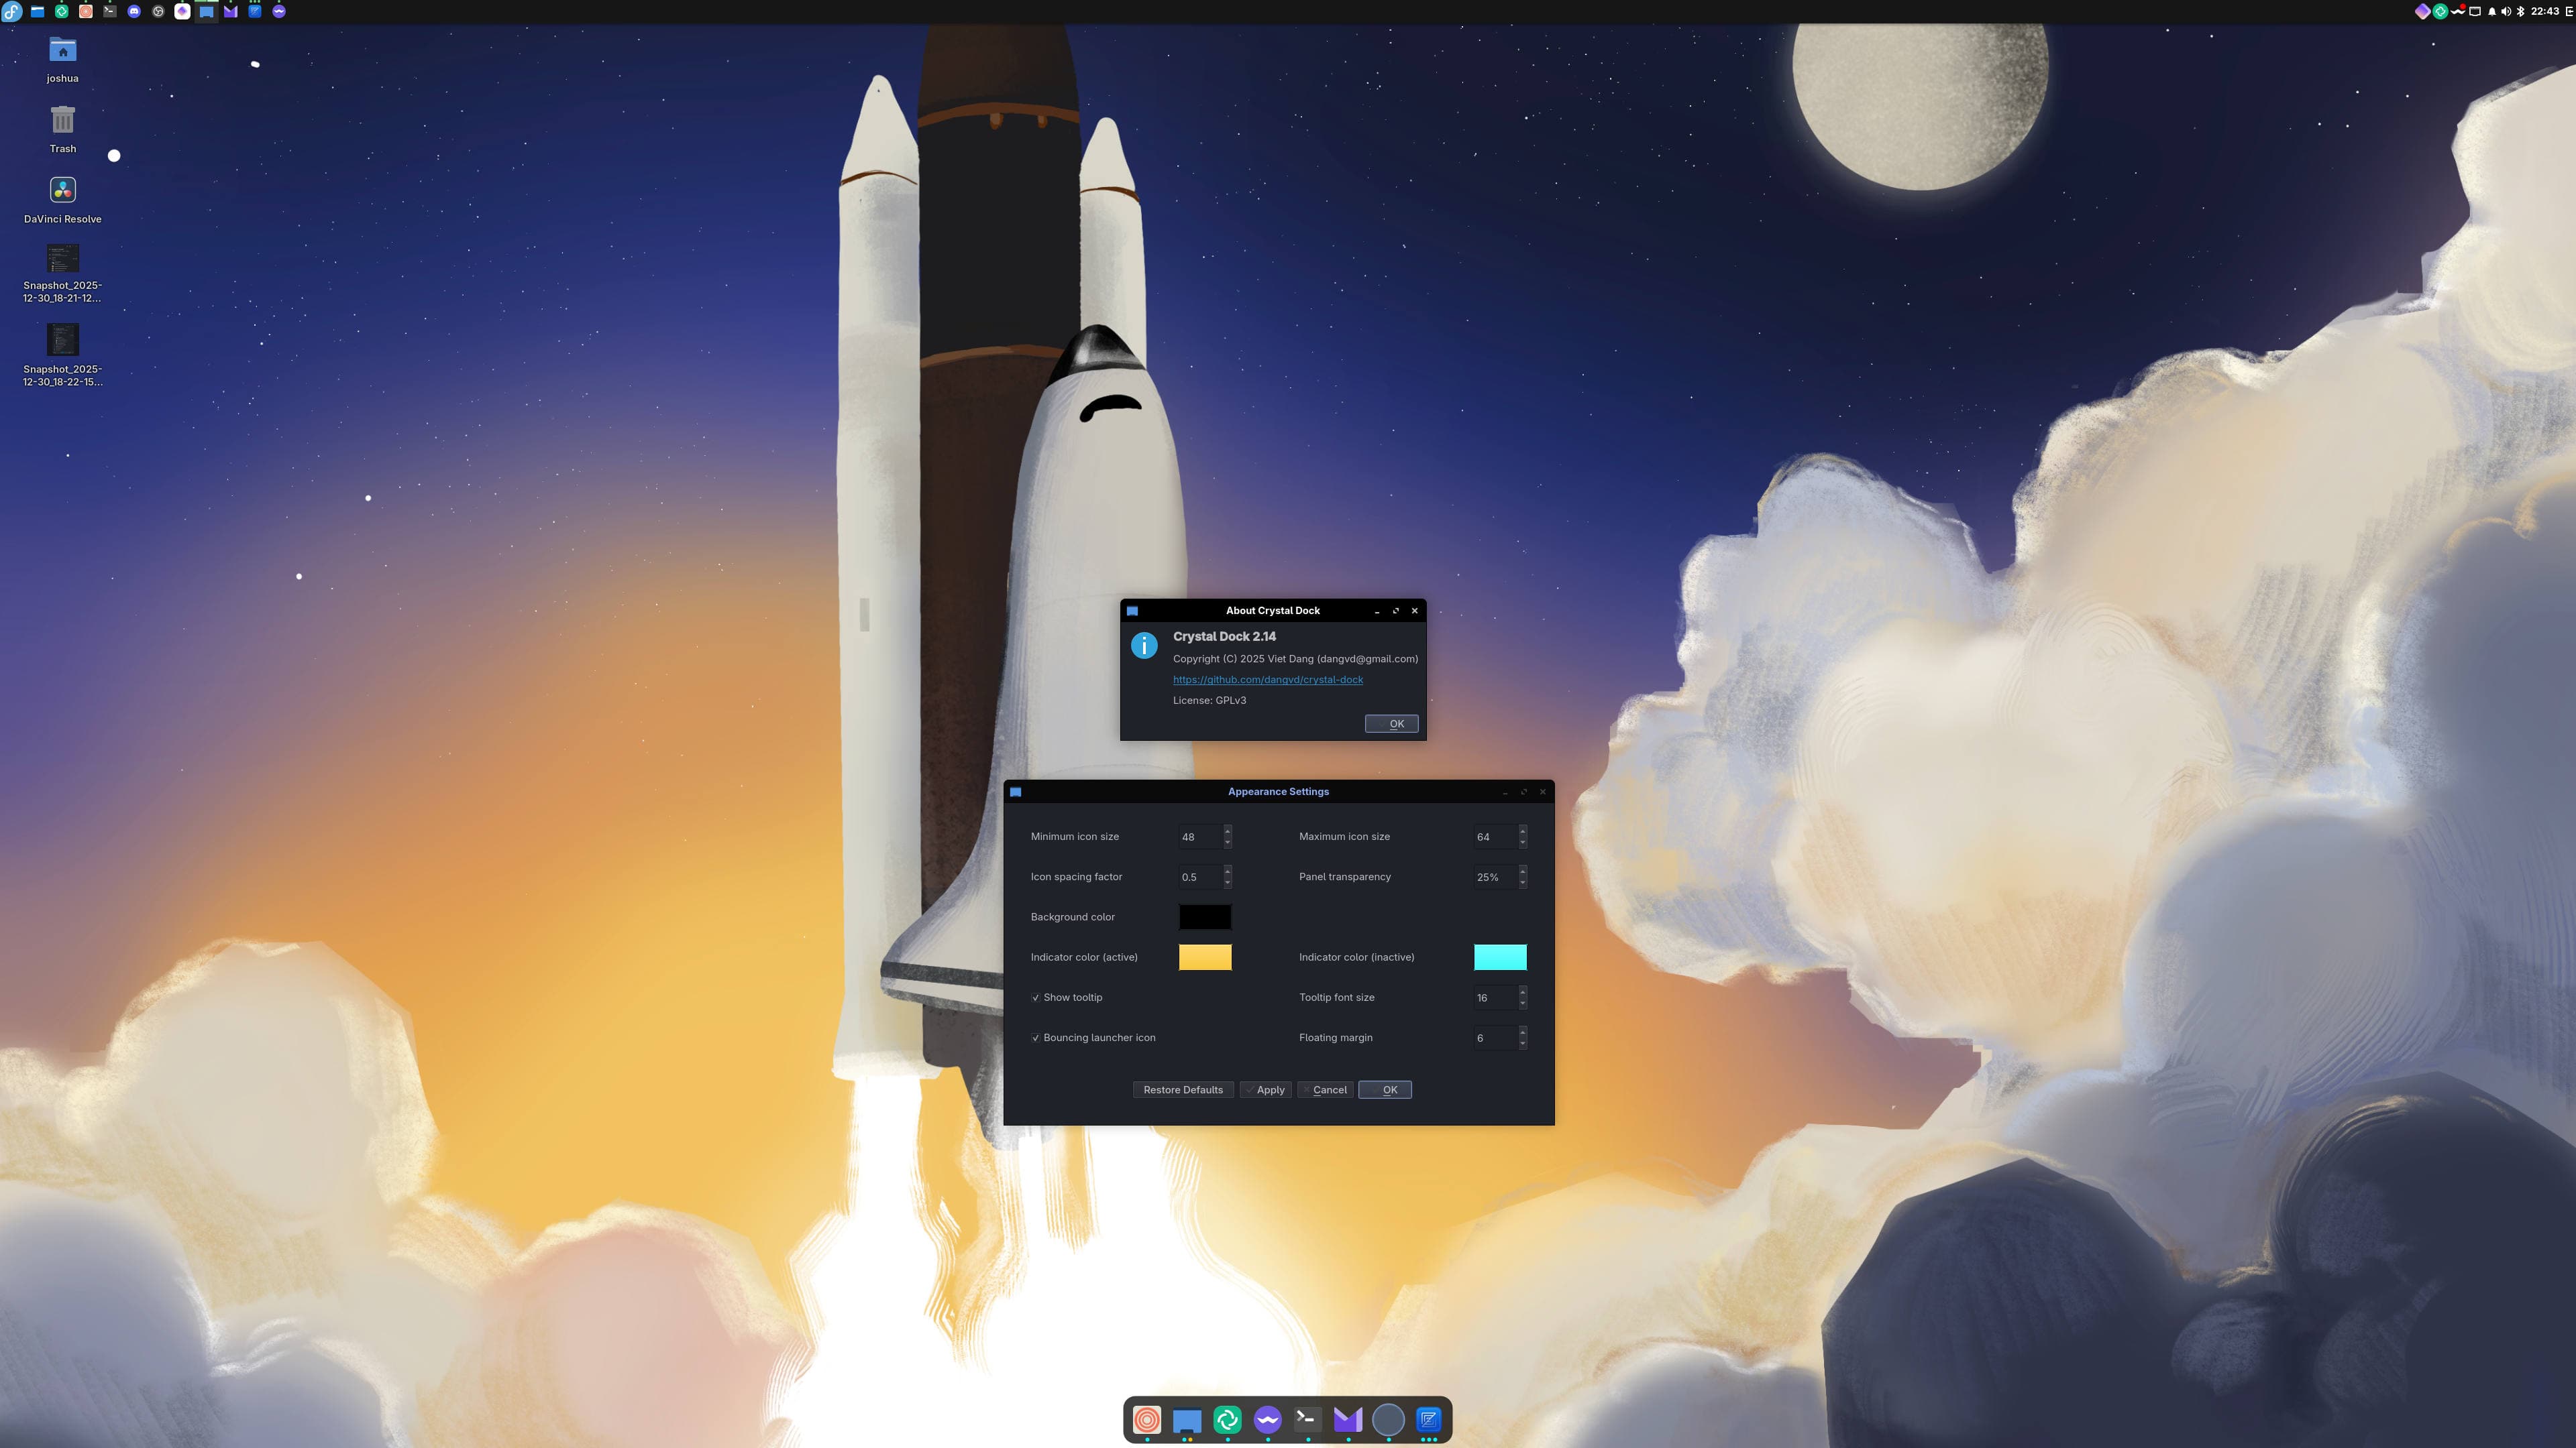Open the crystal-dock GitHub link
2576x1448 pixels.
(x=1267, y=680)
